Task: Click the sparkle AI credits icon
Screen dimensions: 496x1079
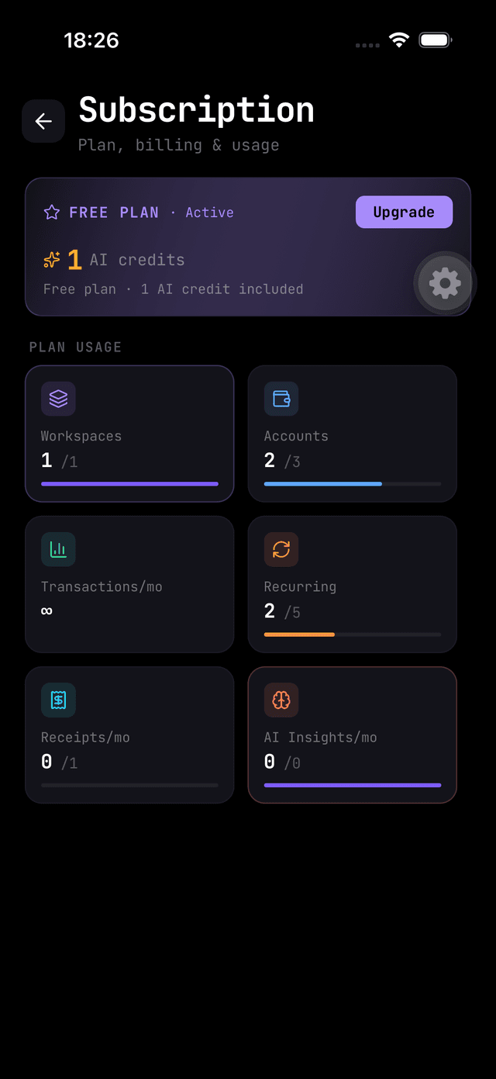Action: 52,260
